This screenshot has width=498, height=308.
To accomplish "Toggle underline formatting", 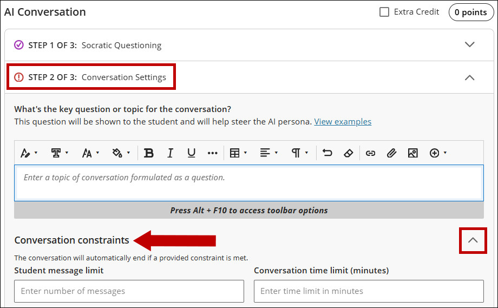I will (x=191, y=153).
